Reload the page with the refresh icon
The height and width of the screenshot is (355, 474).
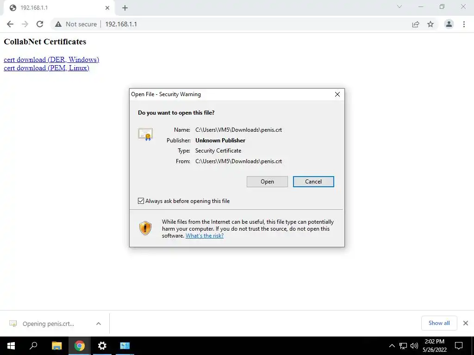[x=40, y=24]
